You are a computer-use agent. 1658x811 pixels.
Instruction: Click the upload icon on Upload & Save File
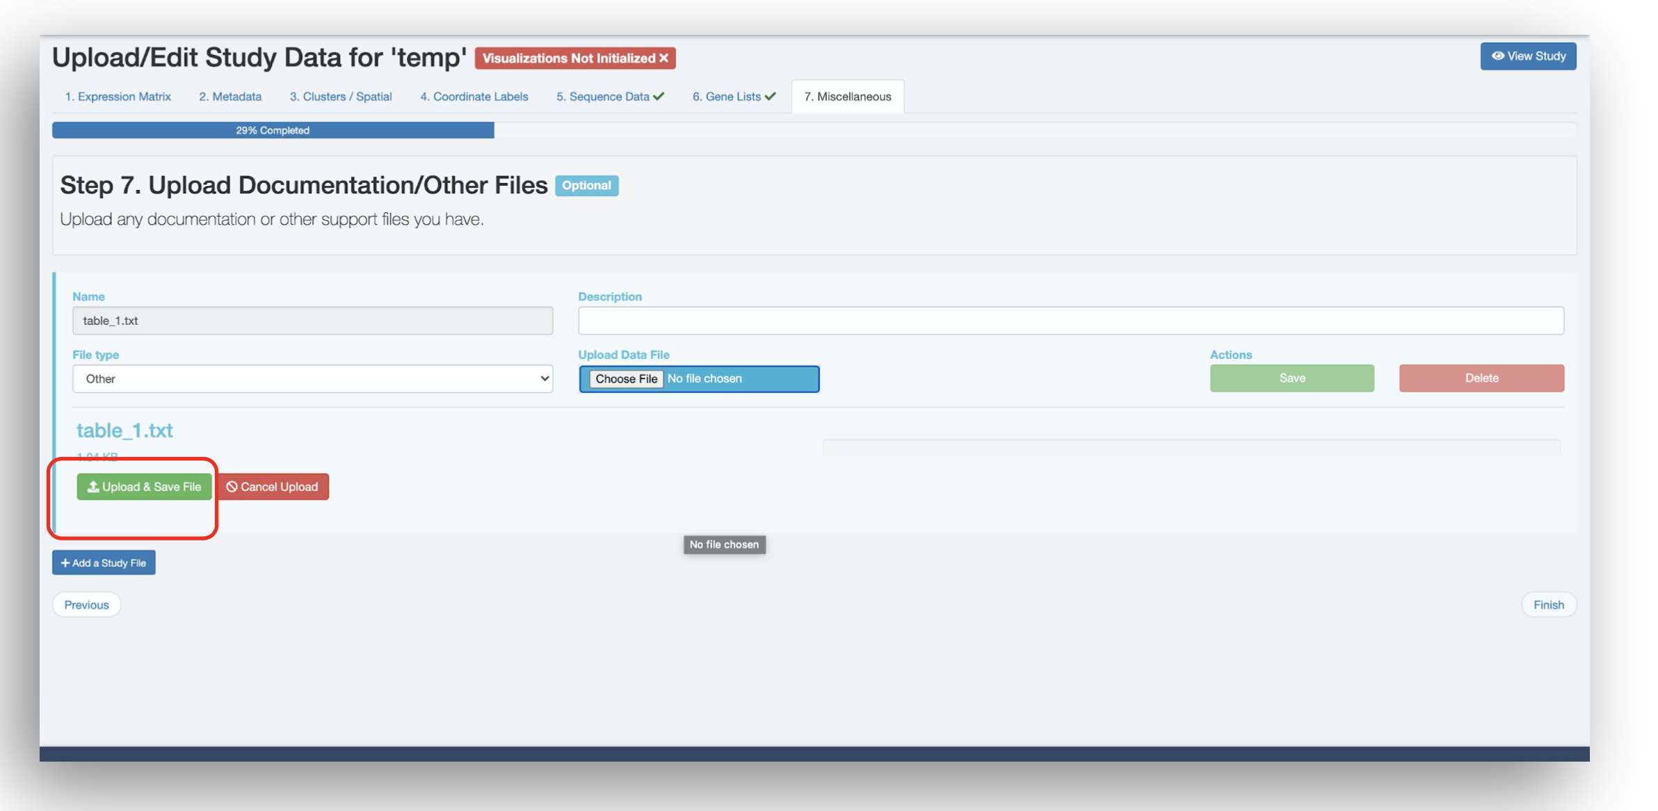[92, 487]
